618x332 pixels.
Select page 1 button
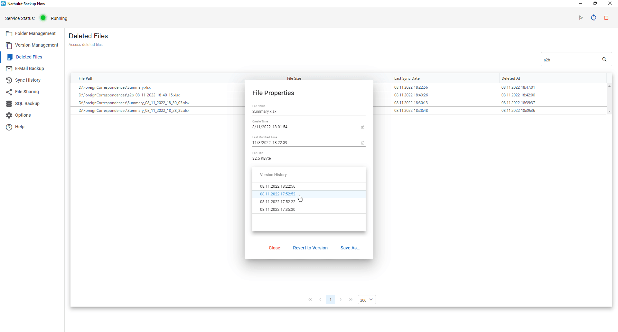pos(331,300)
